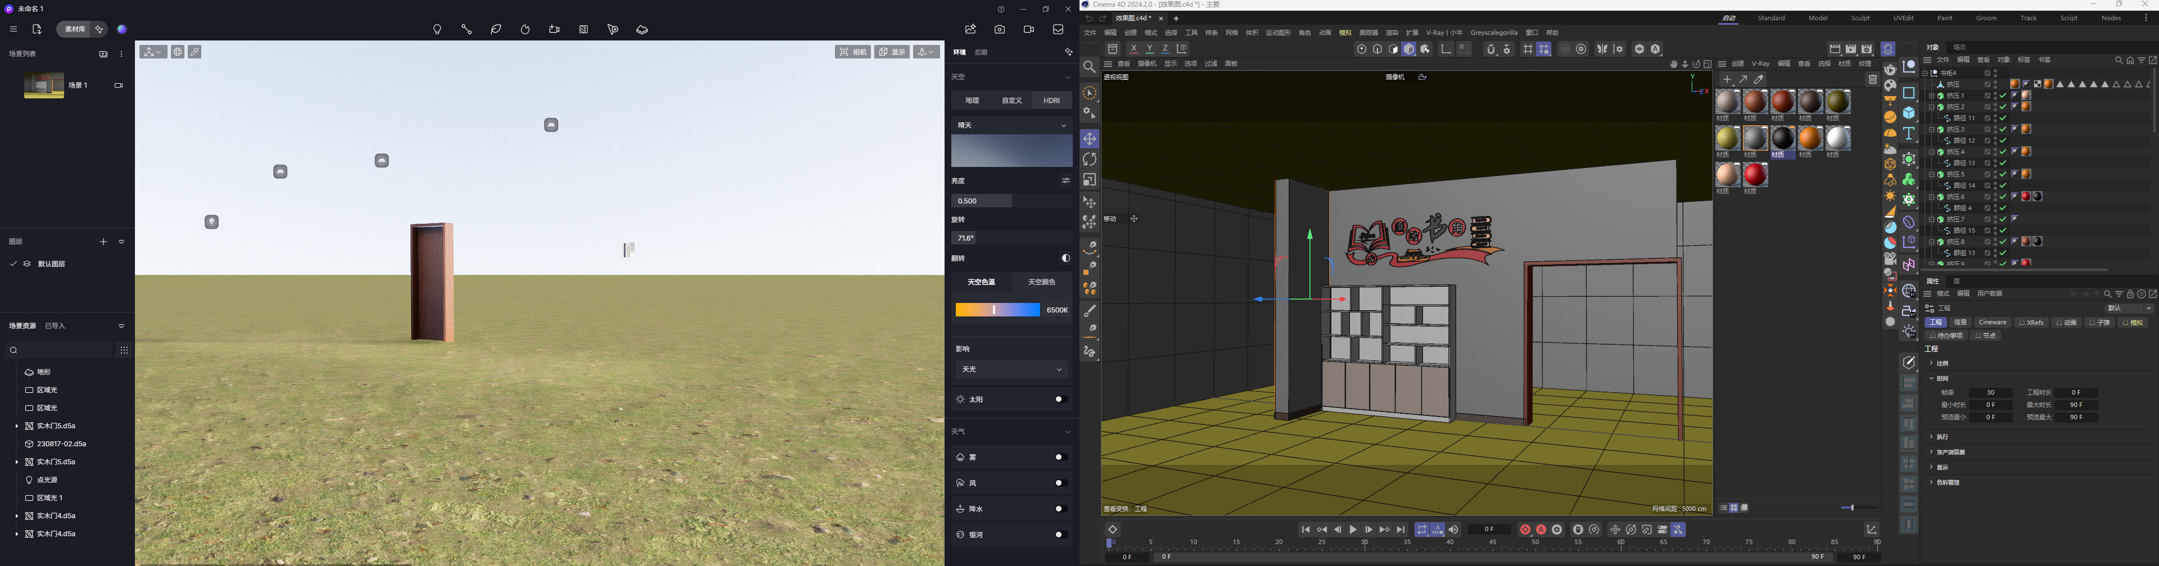This screenshot has height=566, width=2159.
Task: Adjust the sky color temperature 6500K slider
Action: pyautogui.click(x=997, y=310)
